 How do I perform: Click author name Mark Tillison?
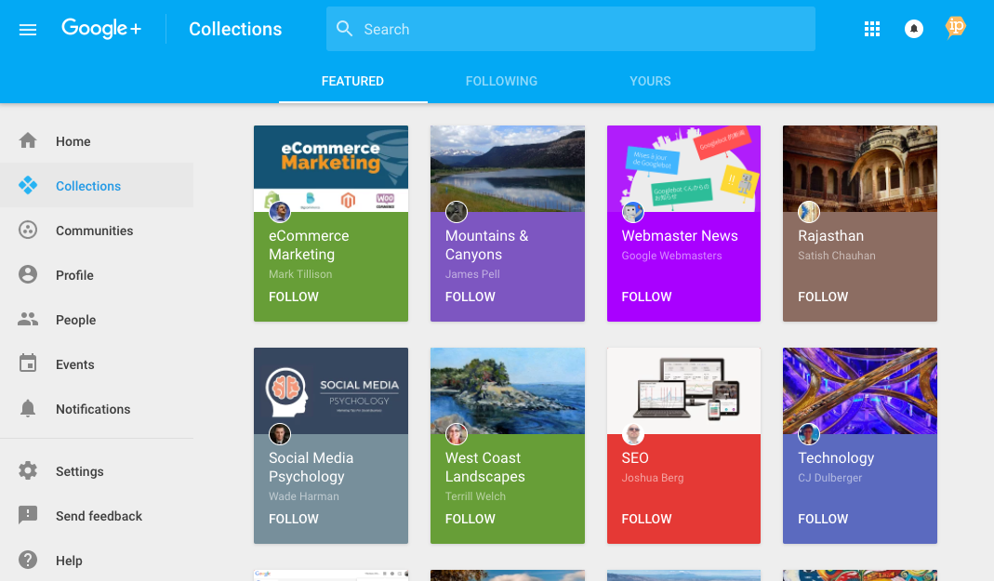coord(300,273)
